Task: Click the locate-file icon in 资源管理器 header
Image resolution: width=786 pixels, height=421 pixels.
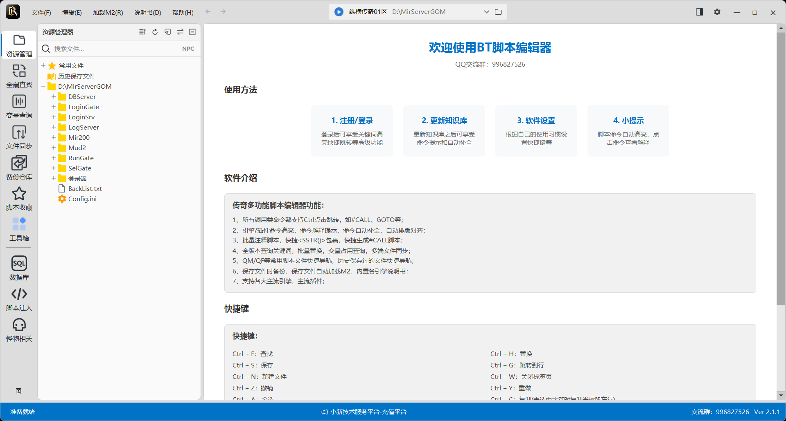Action: [167, 32]
